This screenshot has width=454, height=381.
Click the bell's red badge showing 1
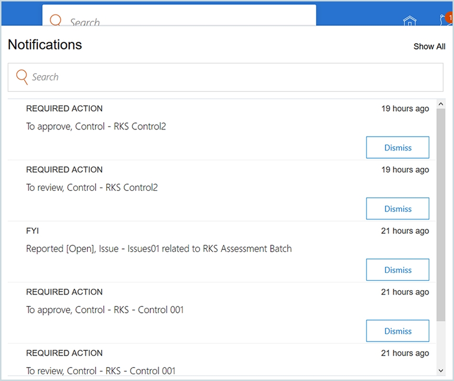click(x=449, y=17)
